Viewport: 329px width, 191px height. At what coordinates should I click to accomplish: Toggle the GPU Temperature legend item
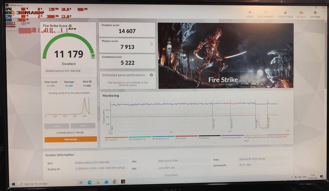click(x=163, y=137)
